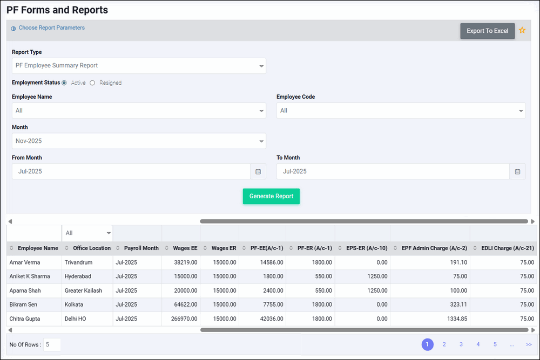Sort by EPF Admin Charge column icon
The width and height of the screenshot is (540, 360).
tap(396, 248)
